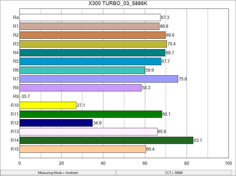Viewport: 236px width, 176px height.
Task: Click the light purple R8 bar
Action: [x=80, y=88]
